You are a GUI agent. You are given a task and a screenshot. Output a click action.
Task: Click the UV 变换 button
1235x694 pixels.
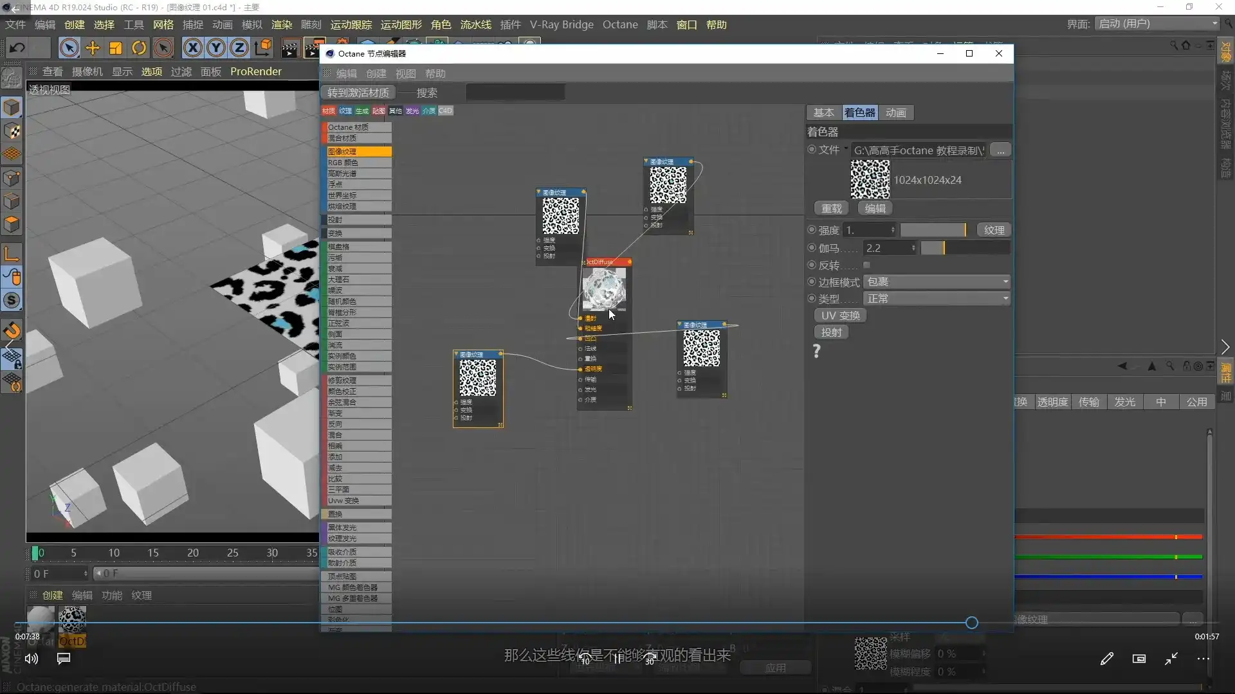pos(840,316)
